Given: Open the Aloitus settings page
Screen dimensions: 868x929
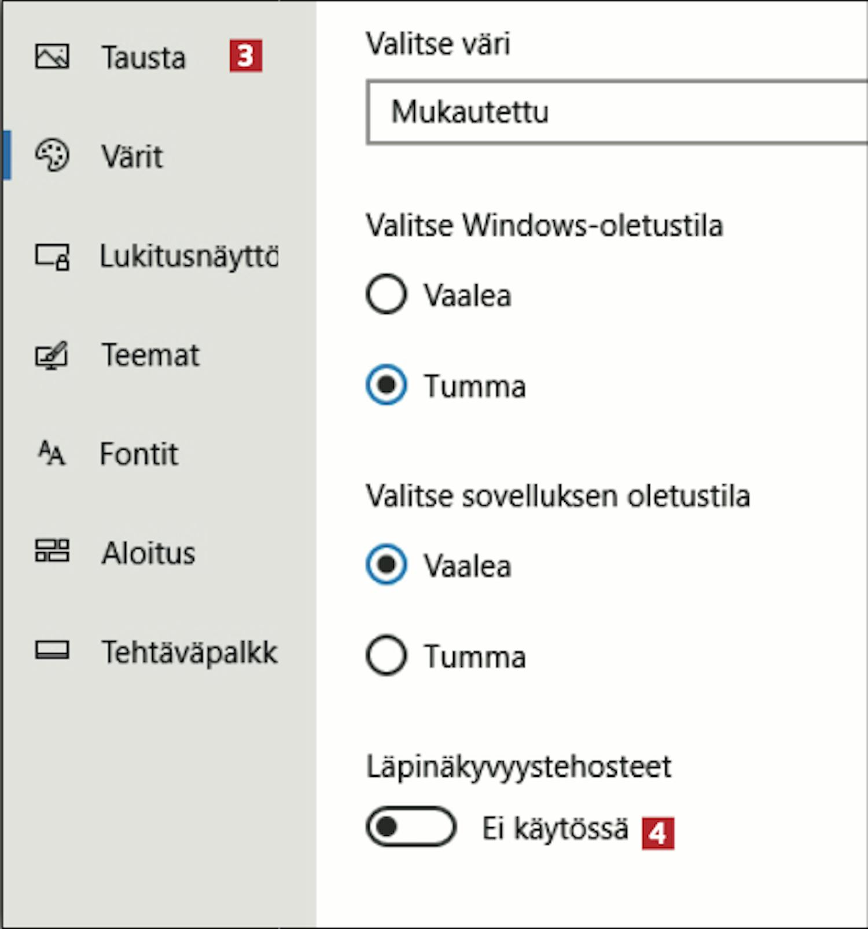Looking at the screenshot, I should click(x=149, y=553).
